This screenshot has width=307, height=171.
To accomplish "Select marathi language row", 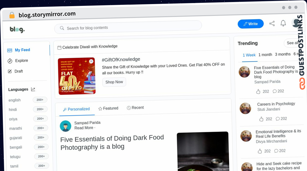I will tap(28, 128).
